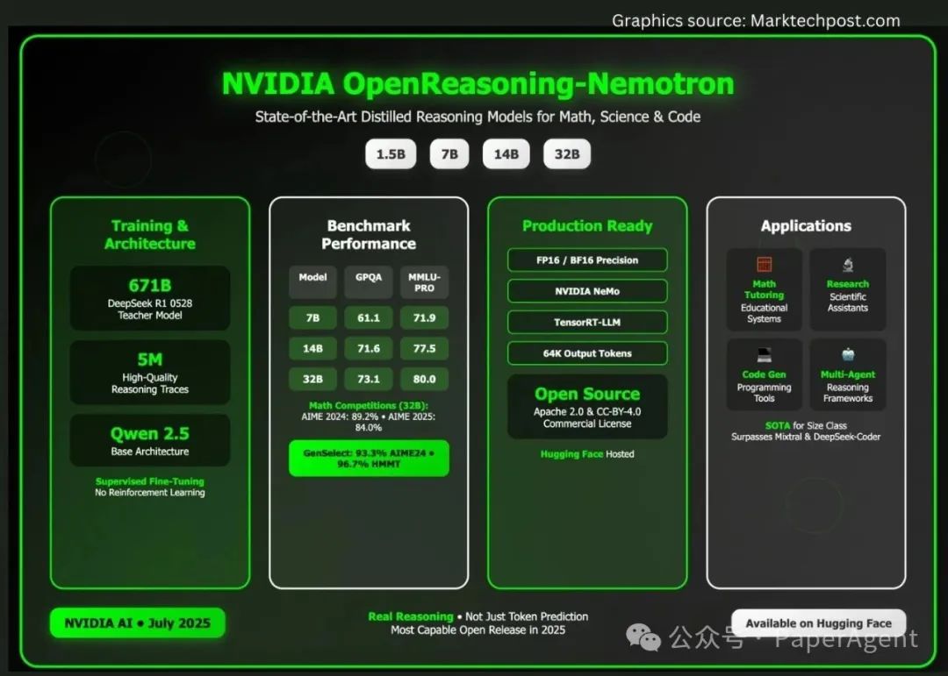Click the Research microscope icon

(x=848, y=265)
